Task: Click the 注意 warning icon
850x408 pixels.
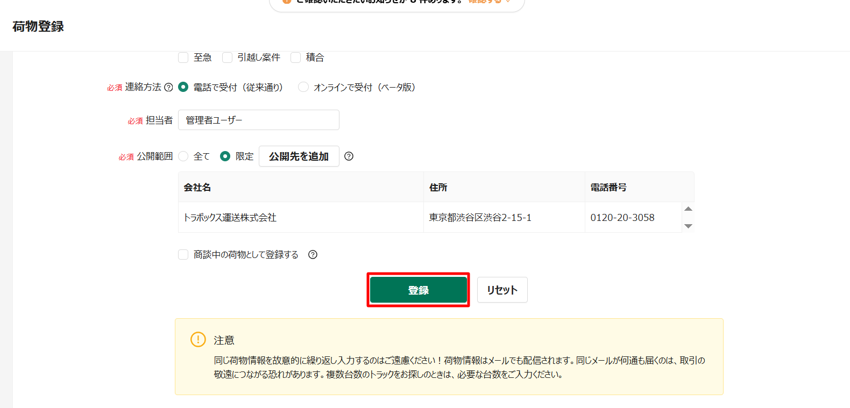Action: [x=198, y=339]
